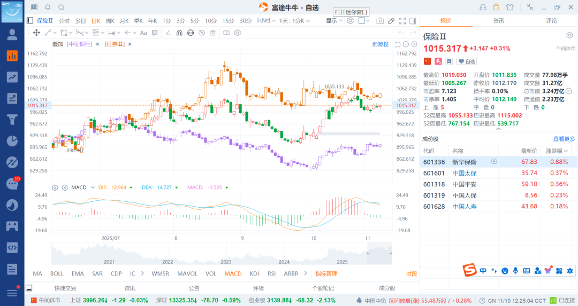Select the 周K weekly chart tab

click(x=110, y=21)
